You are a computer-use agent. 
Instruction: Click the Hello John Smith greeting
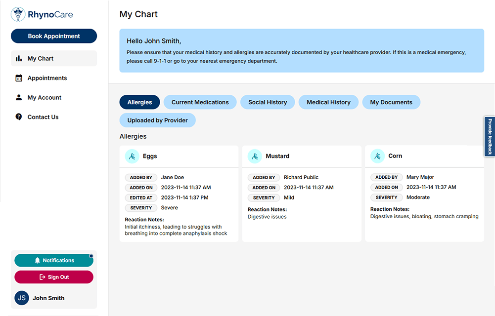(154, 41)
